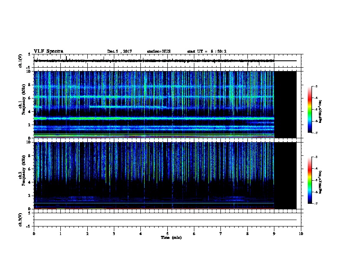Click the "Time (min)" x-axis label

pyautogui.click(x=171, y=237)
